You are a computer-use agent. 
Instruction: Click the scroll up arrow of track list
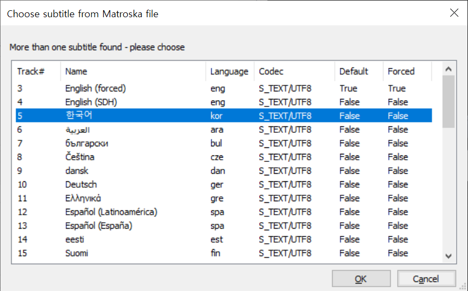(x=448, y=69)
